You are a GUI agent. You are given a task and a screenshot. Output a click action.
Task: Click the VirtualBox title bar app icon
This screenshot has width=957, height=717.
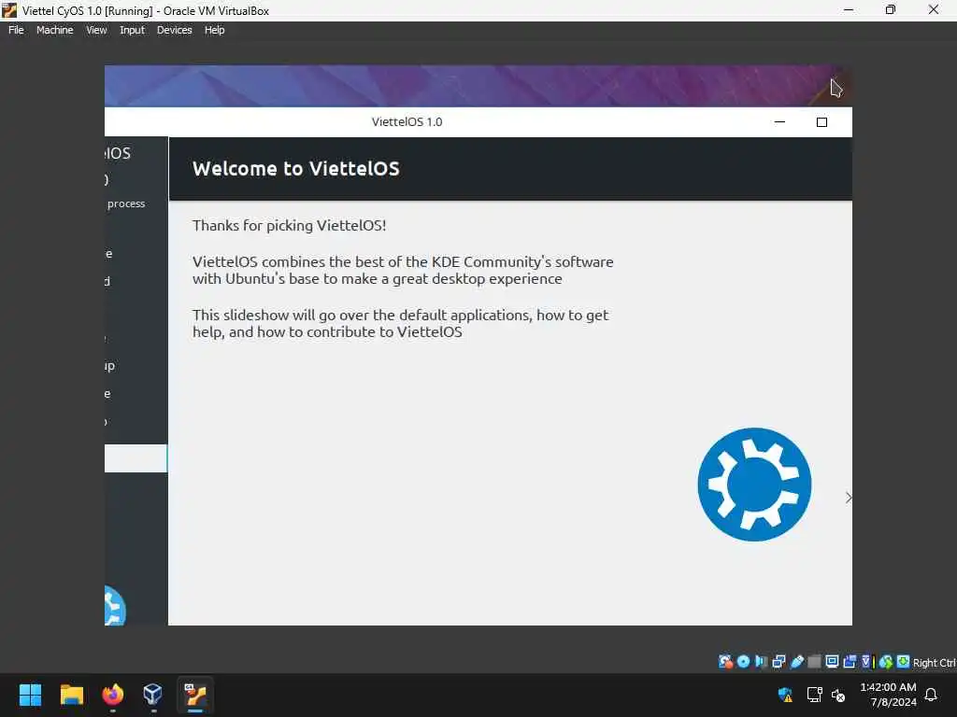tap(9, 10)
